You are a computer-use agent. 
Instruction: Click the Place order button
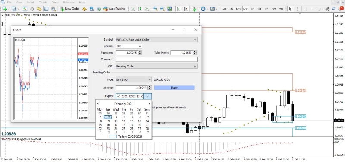pyautogui.click(x=174, y=88)
